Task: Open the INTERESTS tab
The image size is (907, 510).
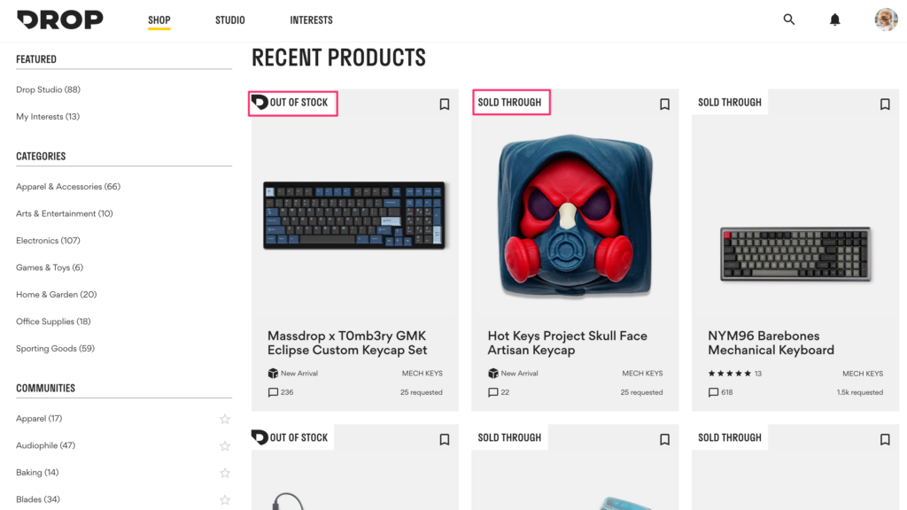Action: click(311, 19)
